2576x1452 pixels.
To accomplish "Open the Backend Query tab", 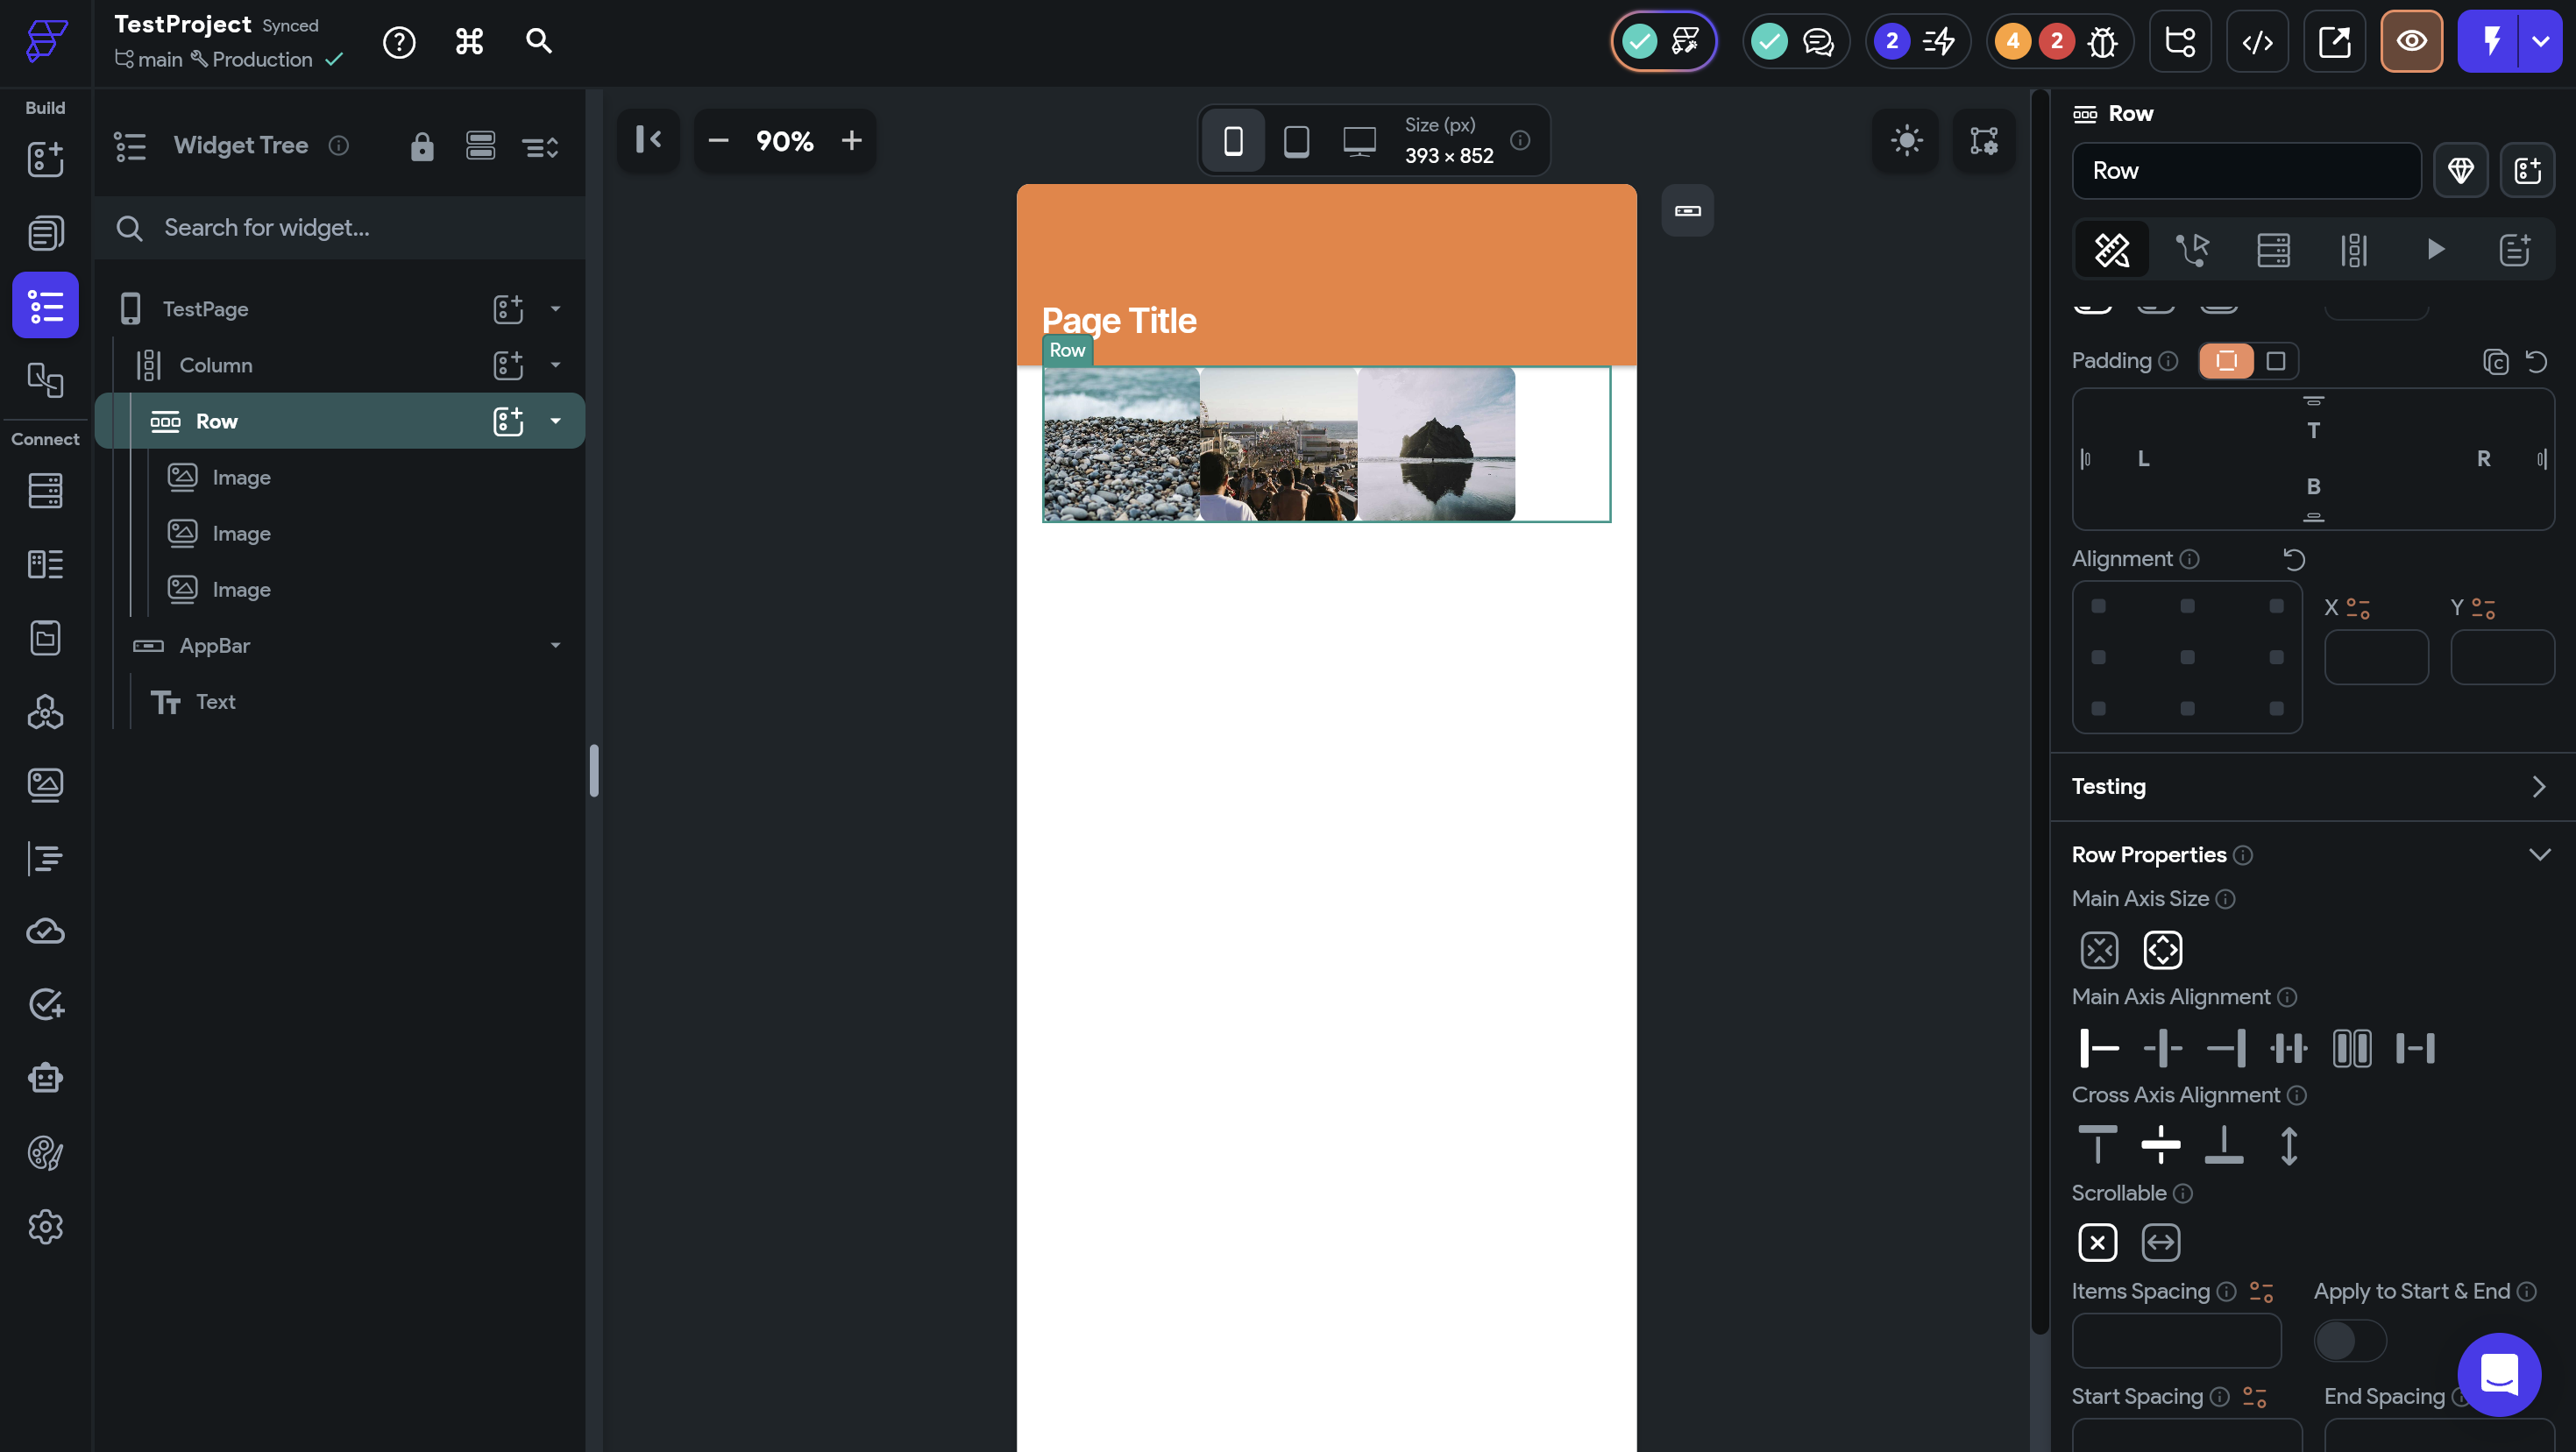I will click(x=2272, y=249).
